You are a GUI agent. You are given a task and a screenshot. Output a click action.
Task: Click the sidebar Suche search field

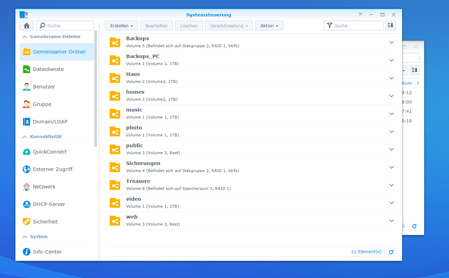click(x=65, y=26)
